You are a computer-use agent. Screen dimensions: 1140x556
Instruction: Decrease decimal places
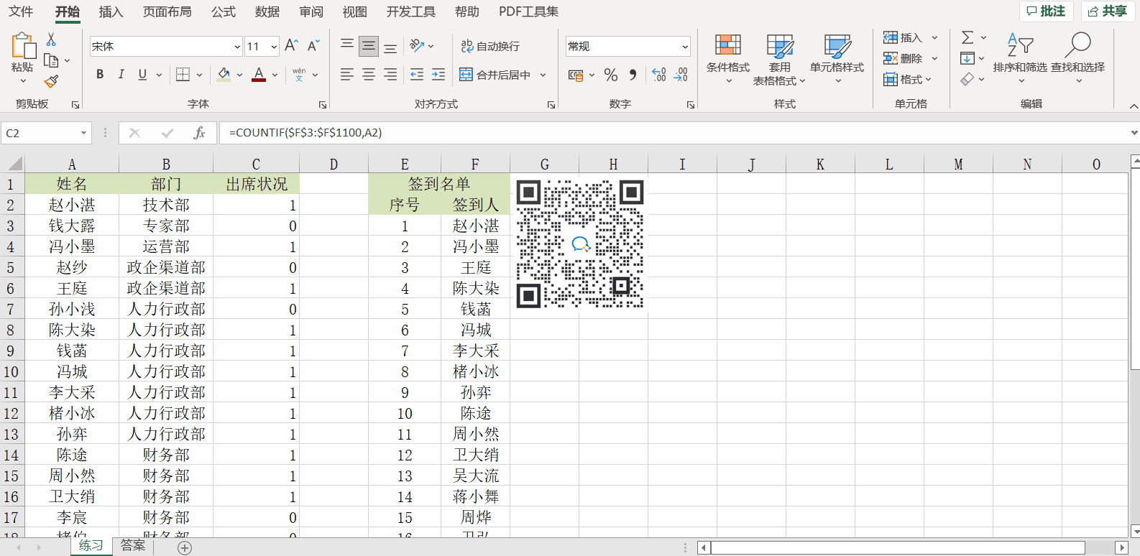(681, 75)
